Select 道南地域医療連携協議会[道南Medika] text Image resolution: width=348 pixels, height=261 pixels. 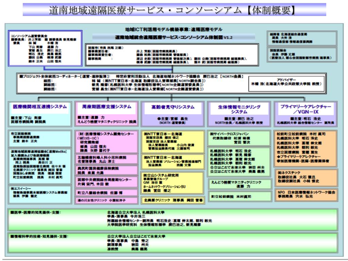(x=39, y=151)
